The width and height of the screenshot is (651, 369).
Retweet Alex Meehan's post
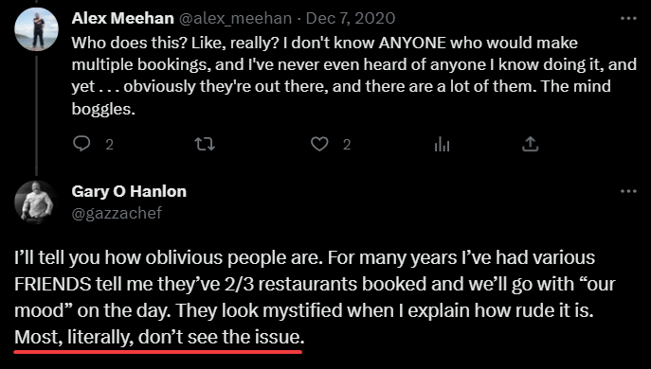pyautogui.click(x=205, y=144)
